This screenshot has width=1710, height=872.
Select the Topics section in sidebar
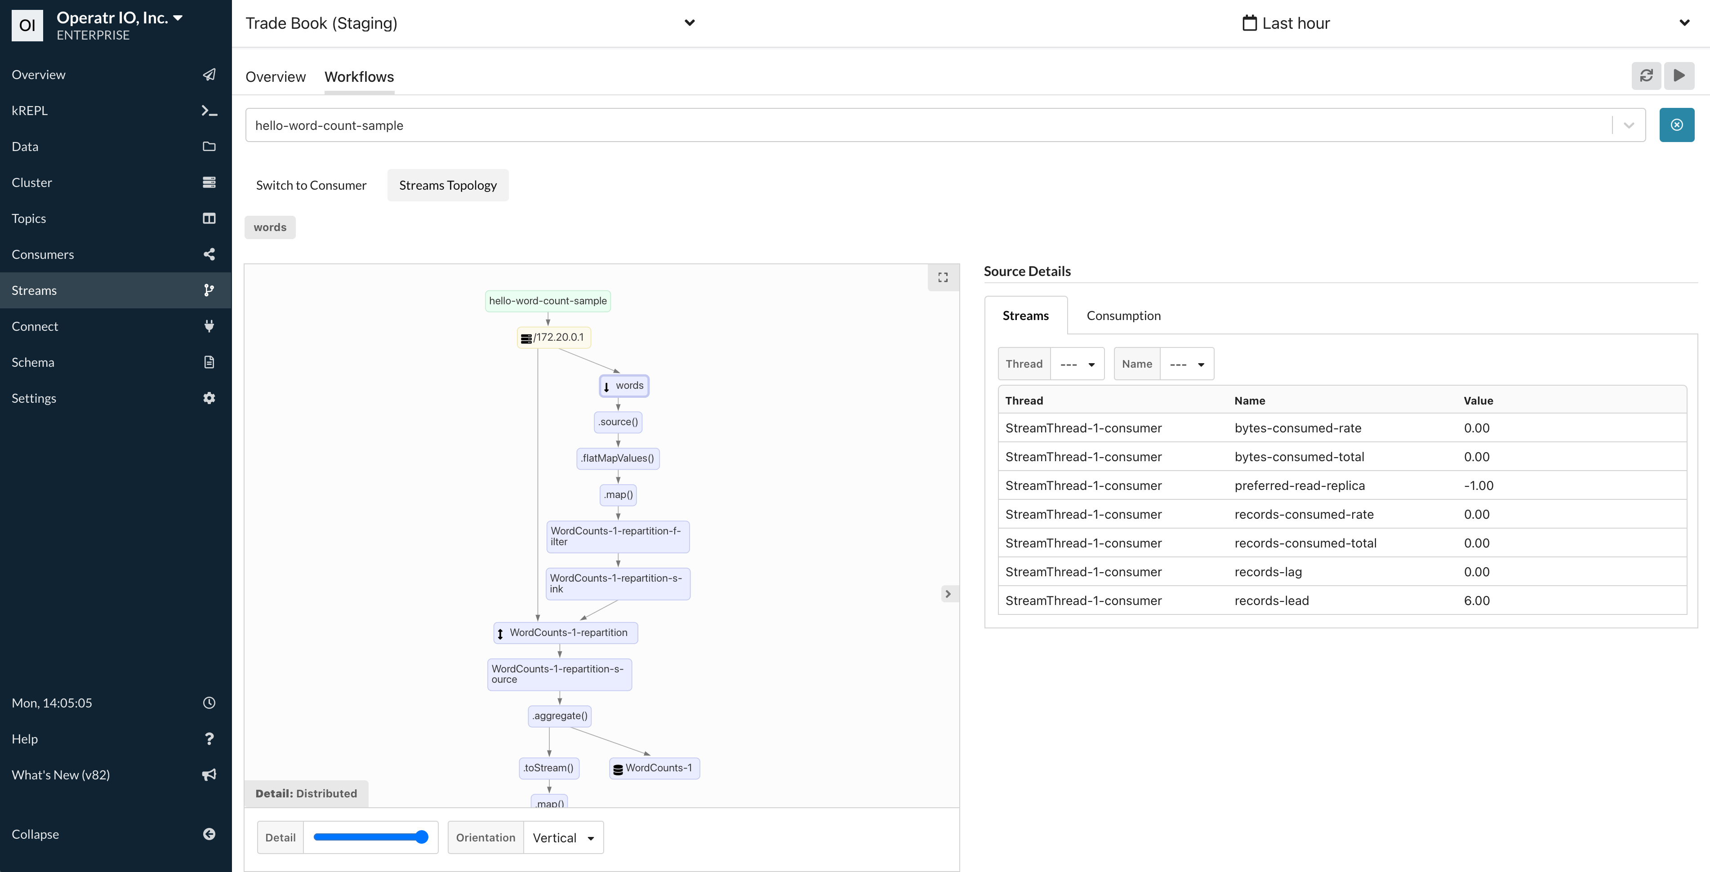[x=29, y=218]
